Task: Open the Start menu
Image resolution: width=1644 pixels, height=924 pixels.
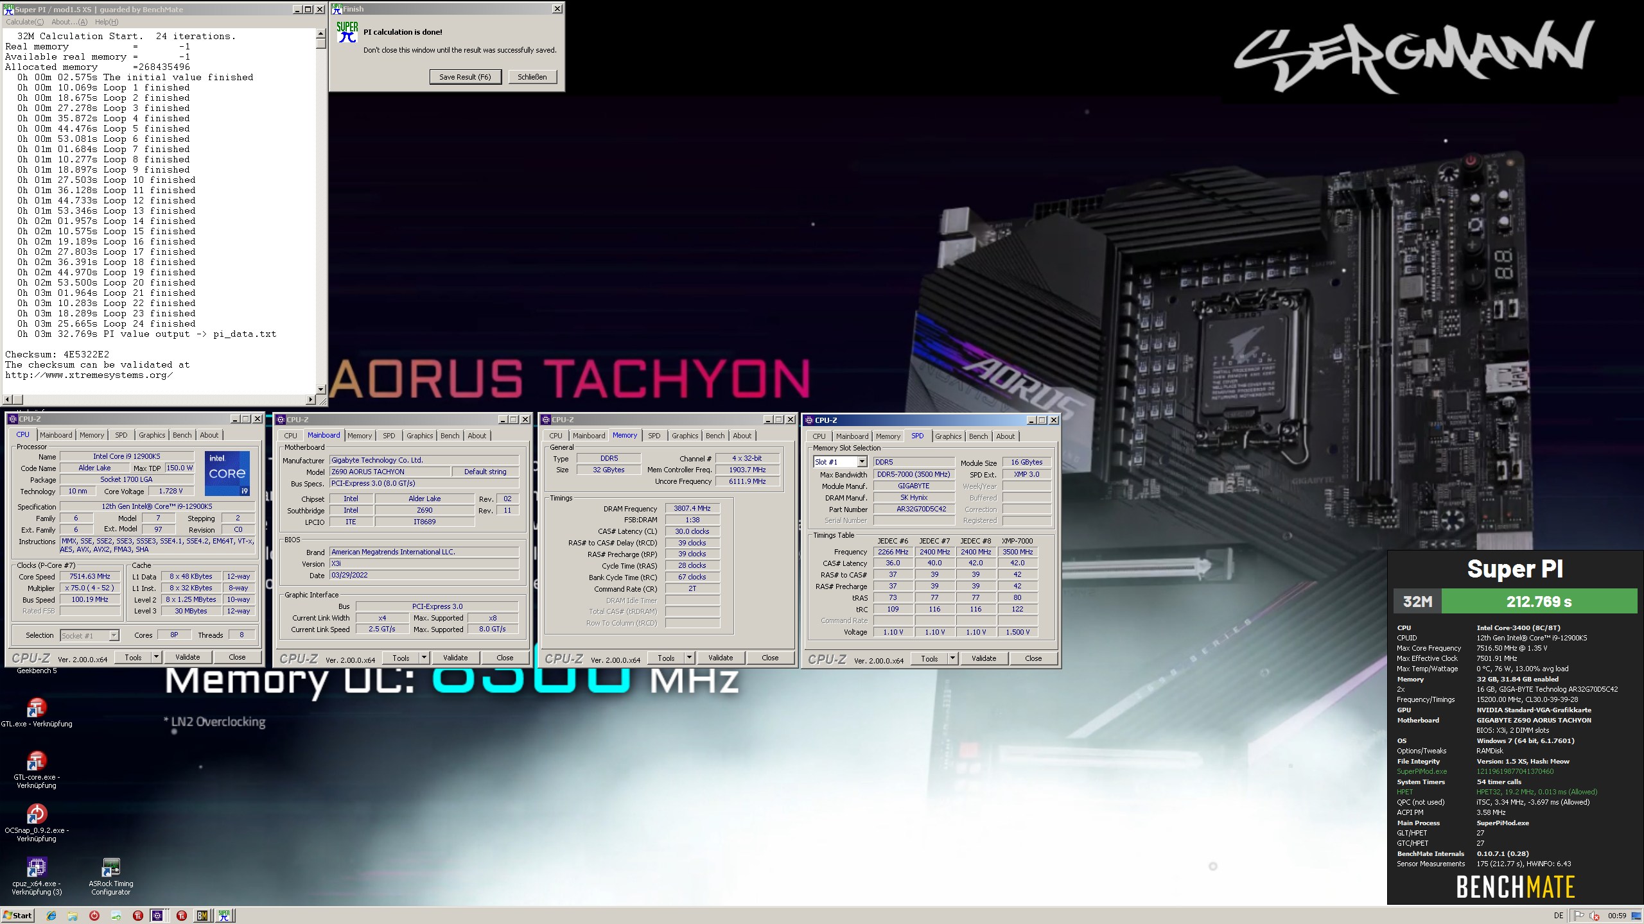Action: (18, 916)
